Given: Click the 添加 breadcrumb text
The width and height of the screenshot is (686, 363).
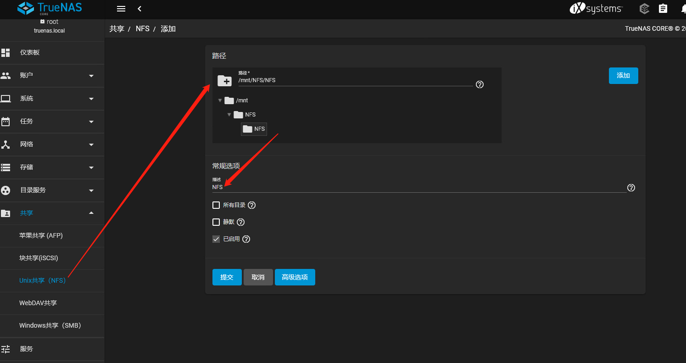Looking at the screenshot, I should tap(168, 28).
